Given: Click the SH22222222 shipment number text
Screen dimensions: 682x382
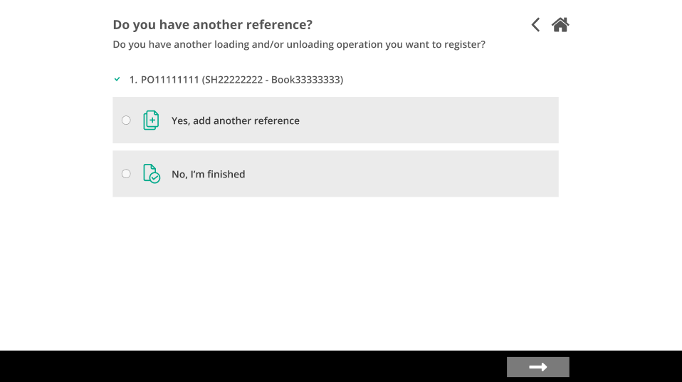Looking at the screenshot, I should 234,80.
